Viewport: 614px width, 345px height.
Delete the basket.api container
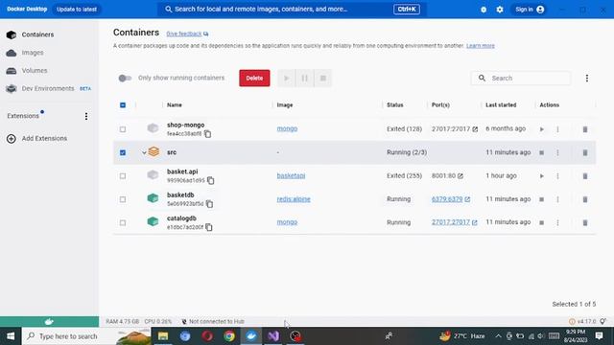(585, 176)
